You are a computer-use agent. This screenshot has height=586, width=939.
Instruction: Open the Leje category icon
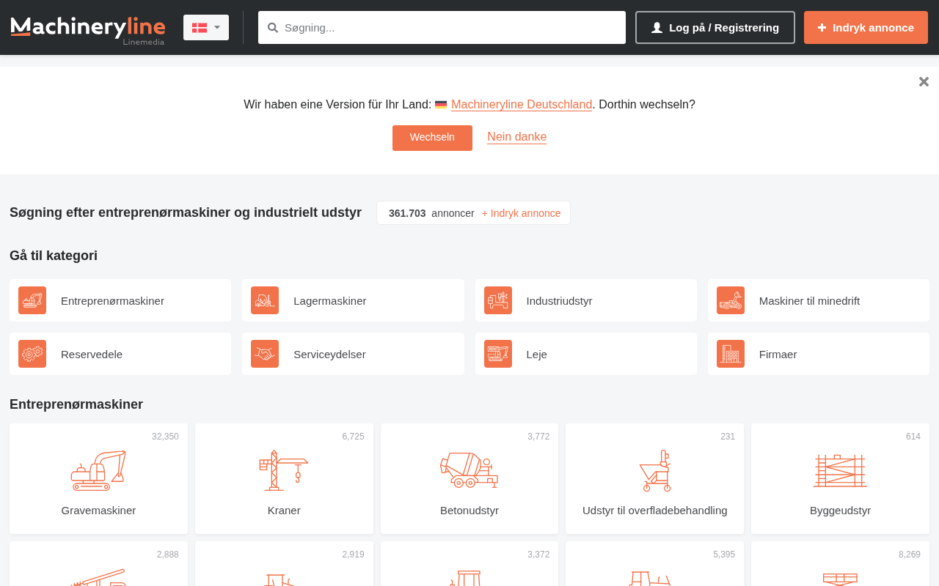498,354
